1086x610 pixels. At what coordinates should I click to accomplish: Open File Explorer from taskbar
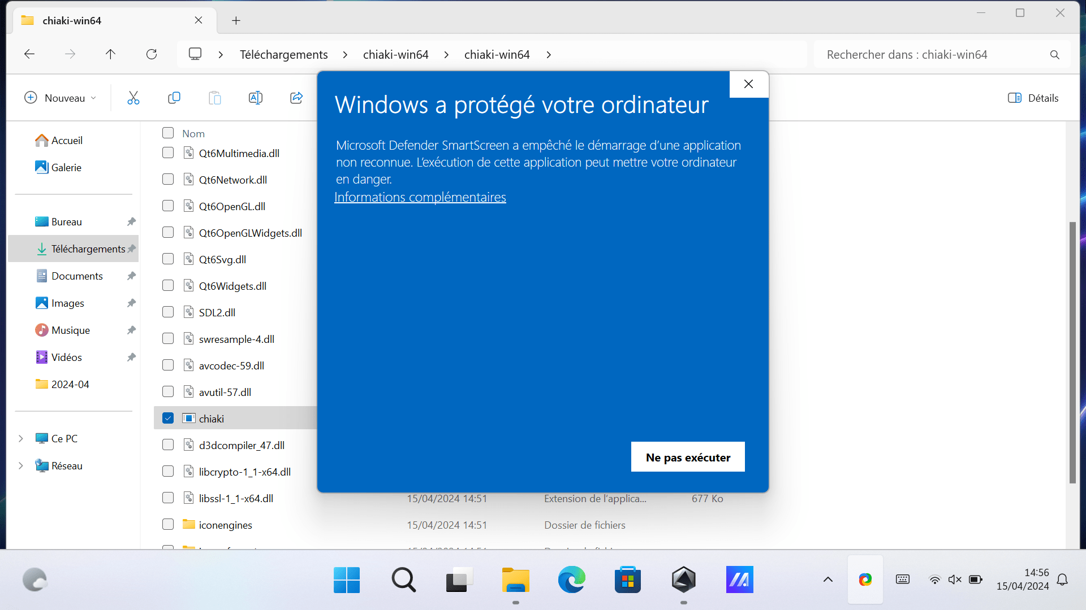[515, 579]
